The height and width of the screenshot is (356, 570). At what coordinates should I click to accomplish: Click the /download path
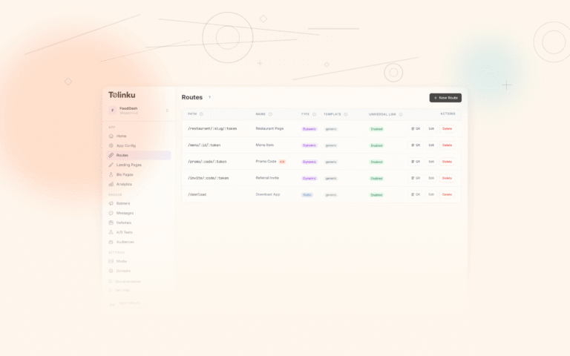(x=197, y=195)
